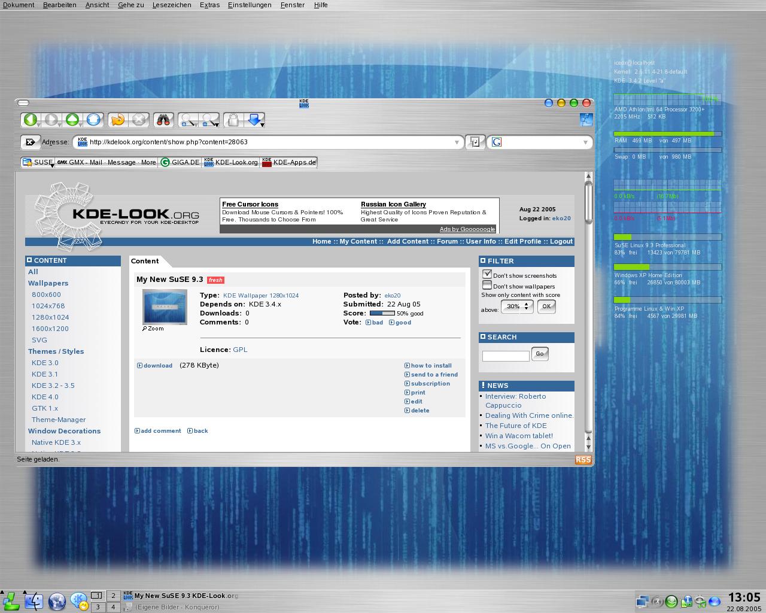Go up one level with Up arrow
Viewport: 766px width, 613px height.
(72, 120)
